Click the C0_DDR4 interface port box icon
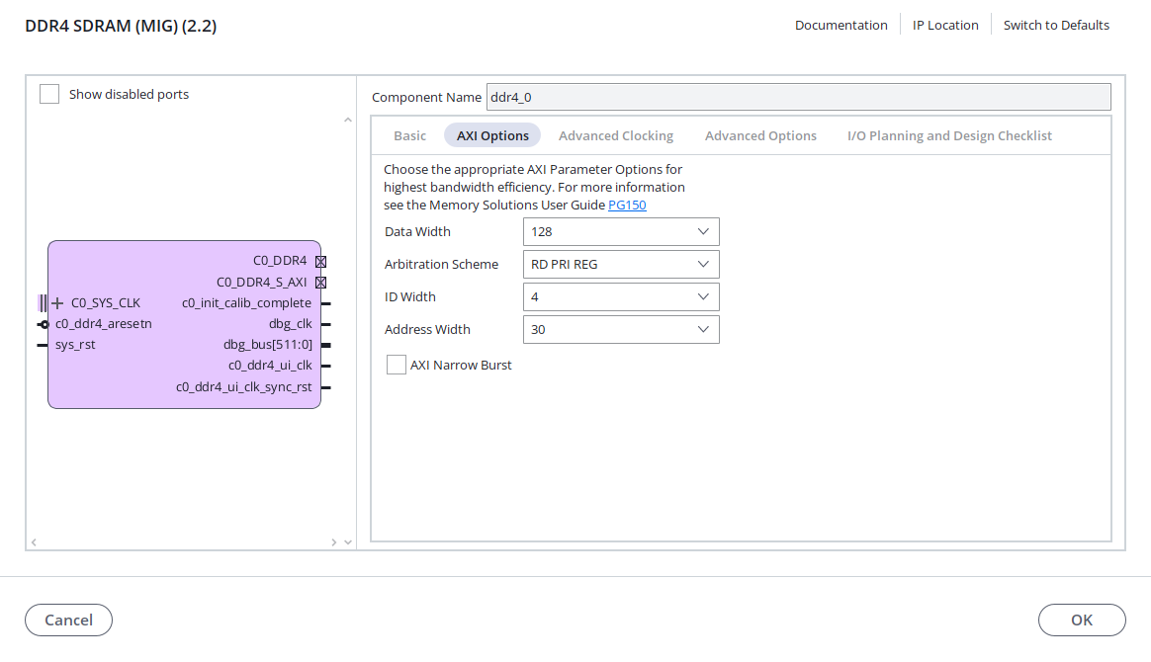 pos(320,261)
